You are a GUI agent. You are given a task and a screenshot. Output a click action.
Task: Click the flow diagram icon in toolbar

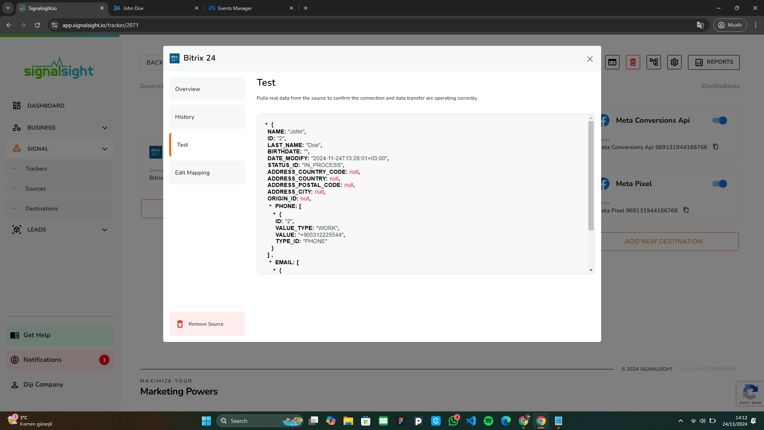(653, 62)
